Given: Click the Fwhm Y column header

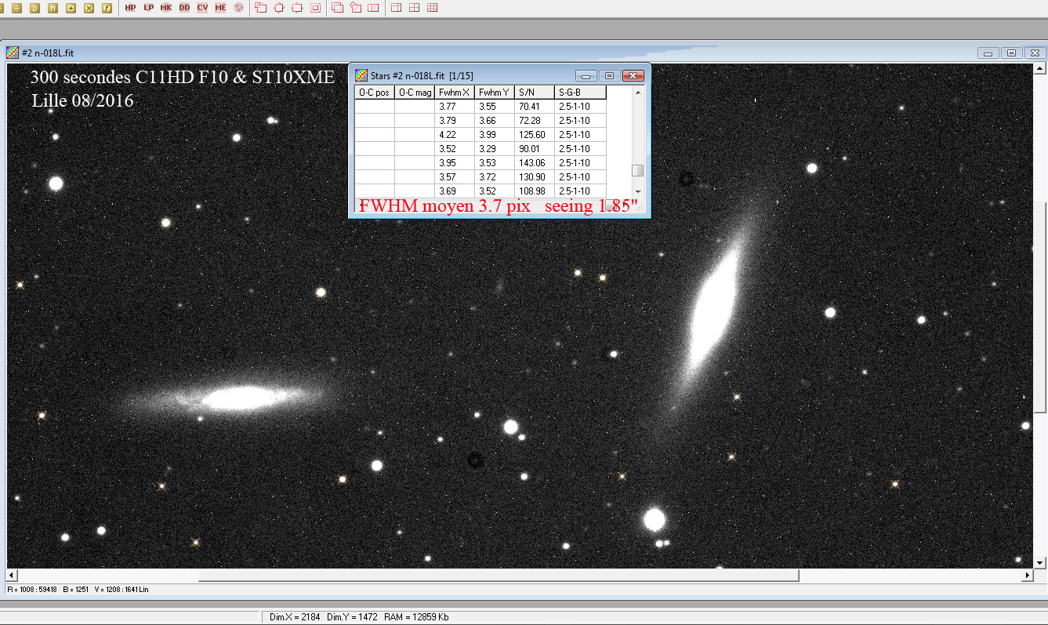Looking at the screenshot, I should [495, 93].
